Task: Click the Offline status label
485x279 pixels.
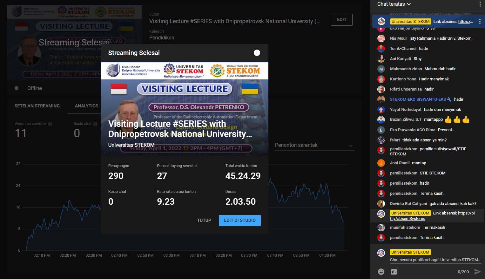Action: click(x=35, y=88)
